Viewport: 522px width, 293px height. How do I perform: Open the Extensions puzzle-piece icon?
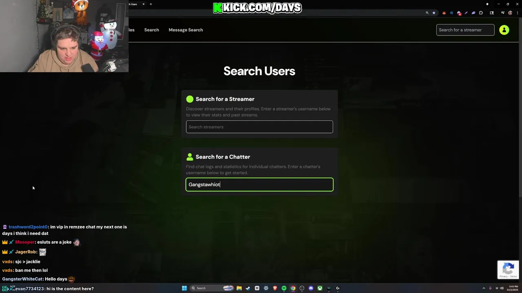[481, 13]
